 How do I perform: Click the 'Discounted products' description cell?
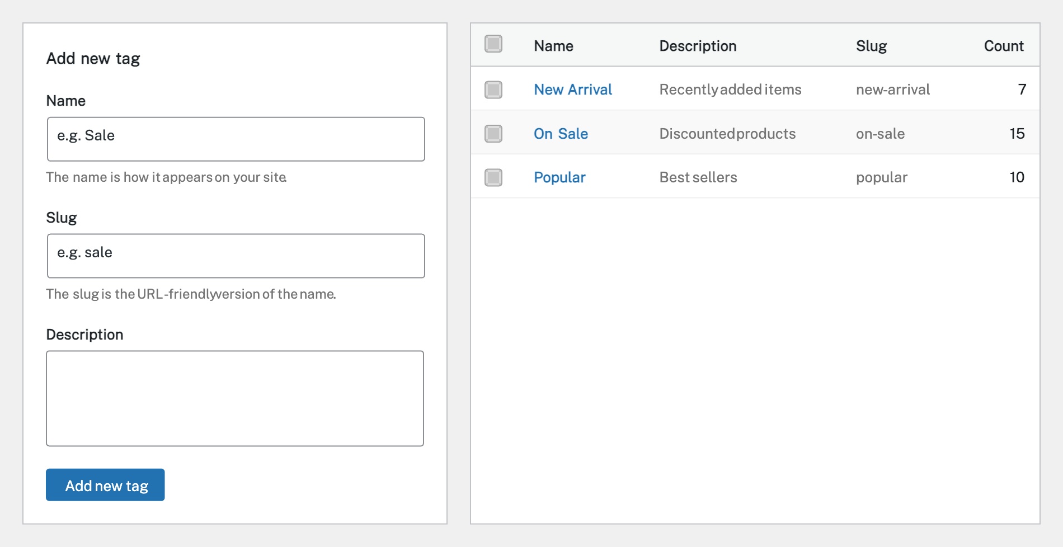coord(727,134)
